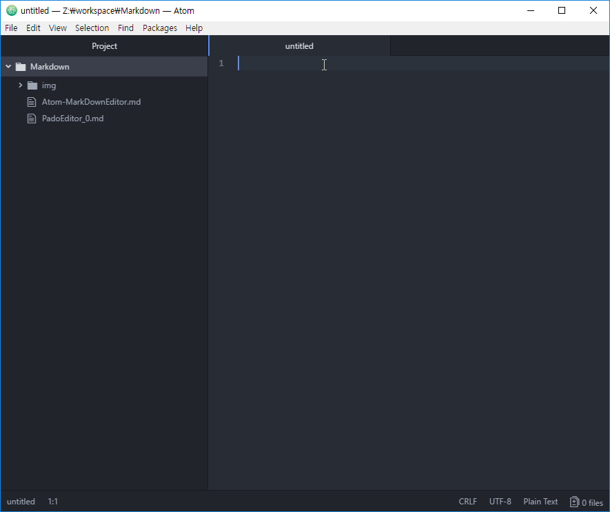Select the Project panel tab
Viewport: 610px width, 512px height.
click(104, 46)
